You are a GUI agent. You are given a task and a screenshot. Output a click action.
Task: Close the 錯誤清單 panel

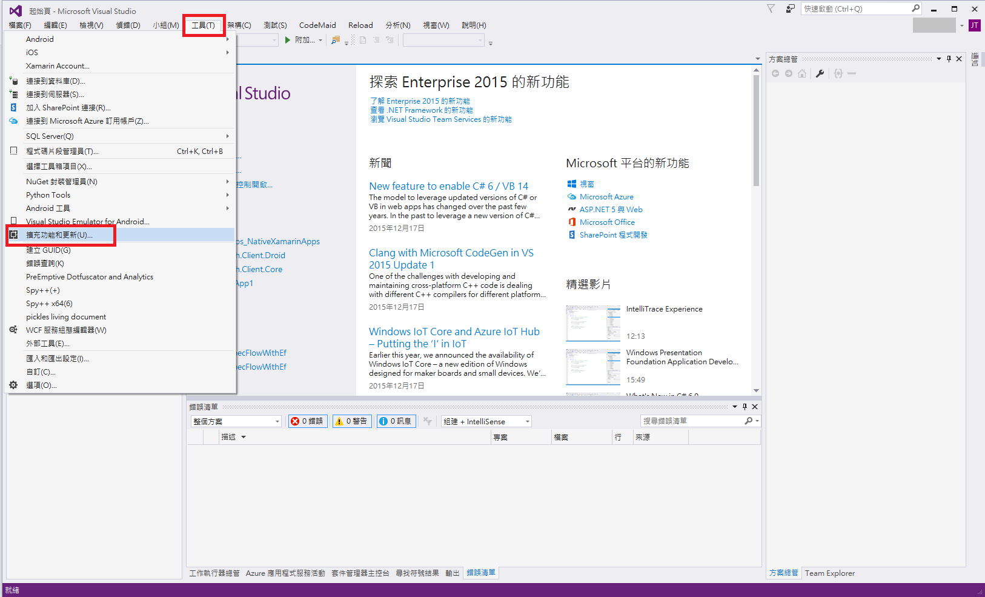pyautogui.click(x=755, y=407)
